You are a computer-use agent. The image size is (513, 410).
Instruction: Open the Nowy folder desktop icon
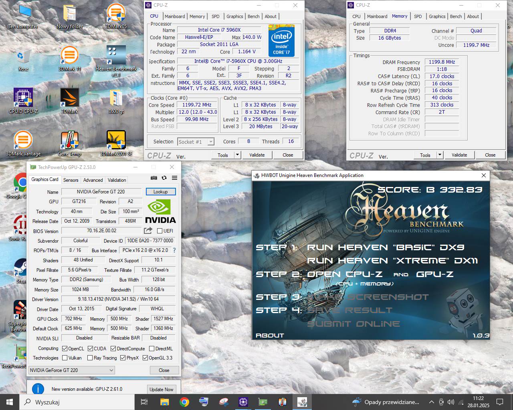[x=69, y=16]
